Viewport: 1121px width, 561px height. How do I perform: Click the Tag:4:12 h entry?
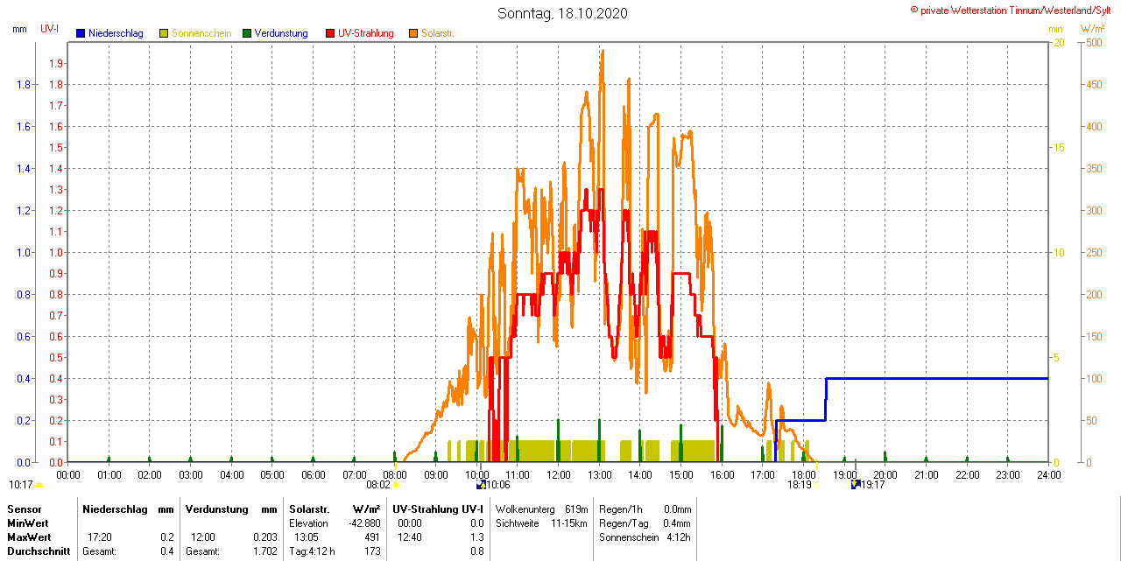(312, 551)
